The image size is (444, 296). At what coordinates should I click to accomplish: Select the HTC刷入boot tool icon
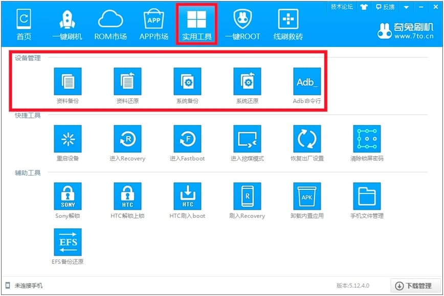click(187, 196)
